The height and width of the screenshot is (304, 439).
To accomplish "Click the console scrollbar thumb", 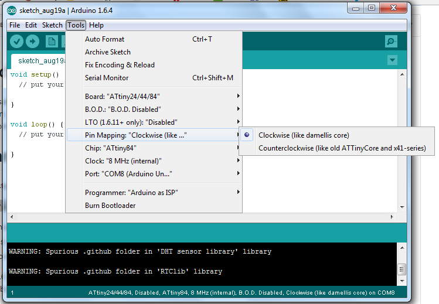I will (402, 269).
